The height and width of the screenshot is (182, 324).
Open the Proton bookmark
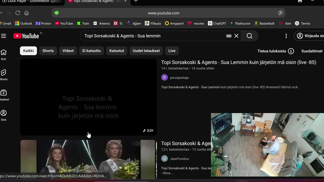click(x=44, y=23)
